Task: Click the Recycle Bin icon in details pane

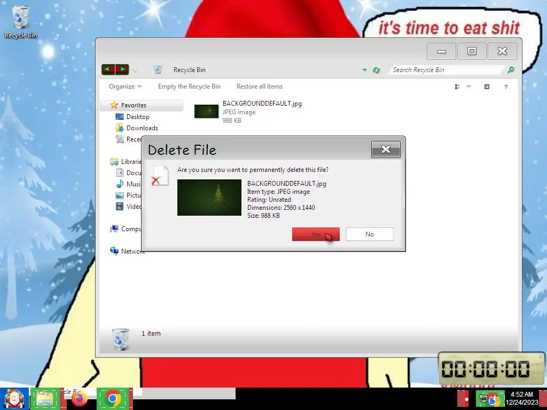Action: click(121, 339)
